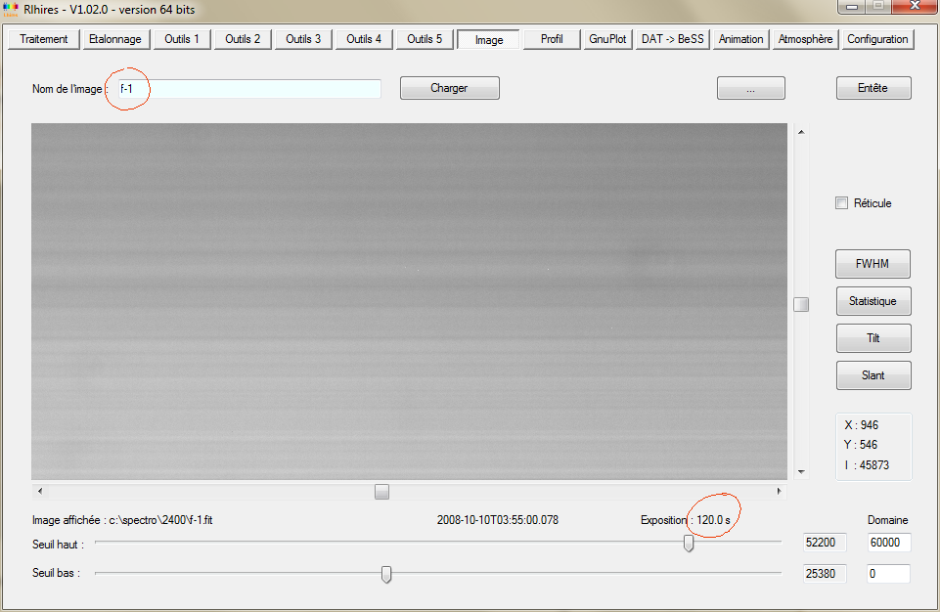Click the Seuil bas slider handle
The width and height of the screenshot is (940, 612).
pyautogui.click(x=386, y=574)
